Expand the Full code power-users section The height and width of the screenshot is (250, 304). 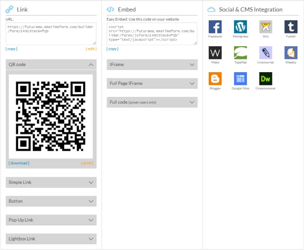coord(152,102)
